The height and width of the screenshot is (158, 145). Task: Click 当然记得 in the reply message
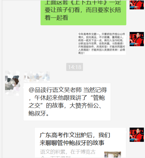click(95, 90)
